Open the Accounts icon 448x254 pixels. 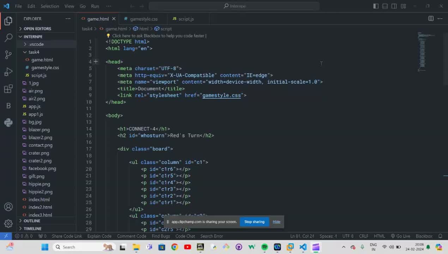tap(8, 207)
